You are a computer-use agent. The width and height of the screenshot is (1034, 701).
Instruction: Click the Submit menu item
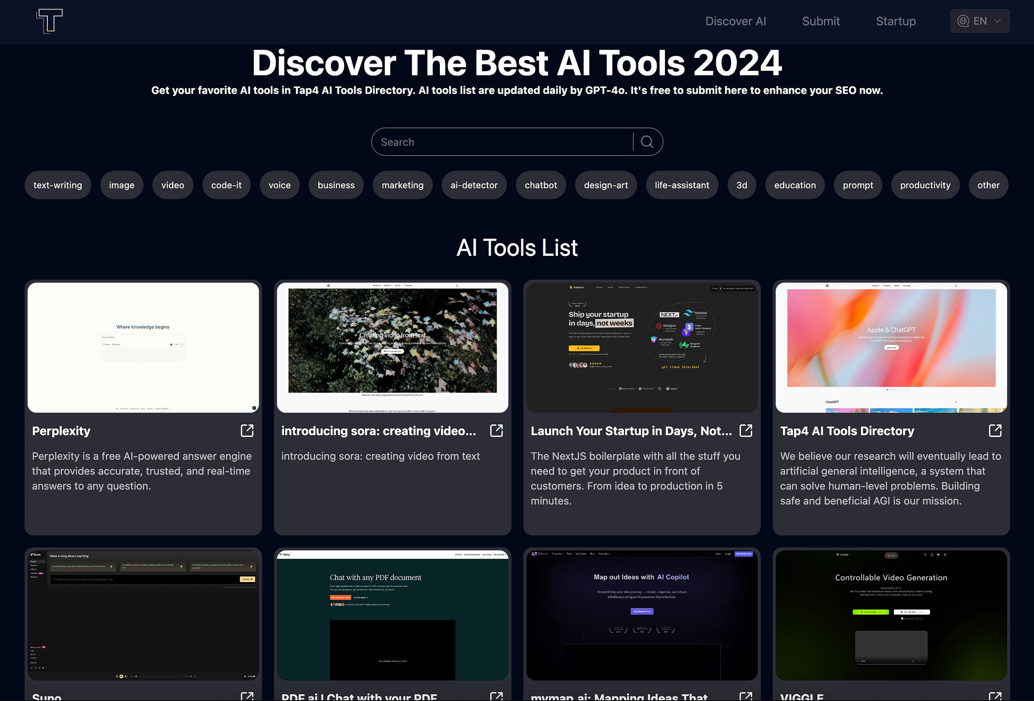click(821, 20)
